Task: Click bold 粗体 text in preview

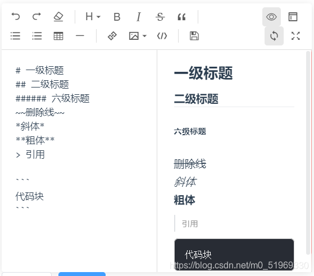Action: [184, 200]
